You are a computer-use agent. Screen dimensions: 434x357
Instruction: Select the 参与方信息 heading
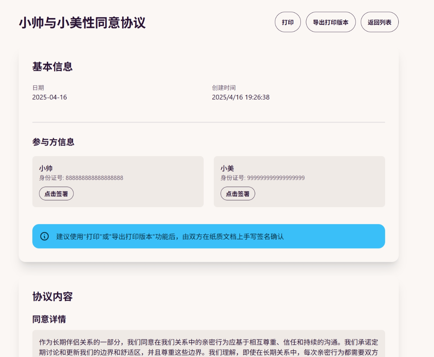click(x=53, y=142)
